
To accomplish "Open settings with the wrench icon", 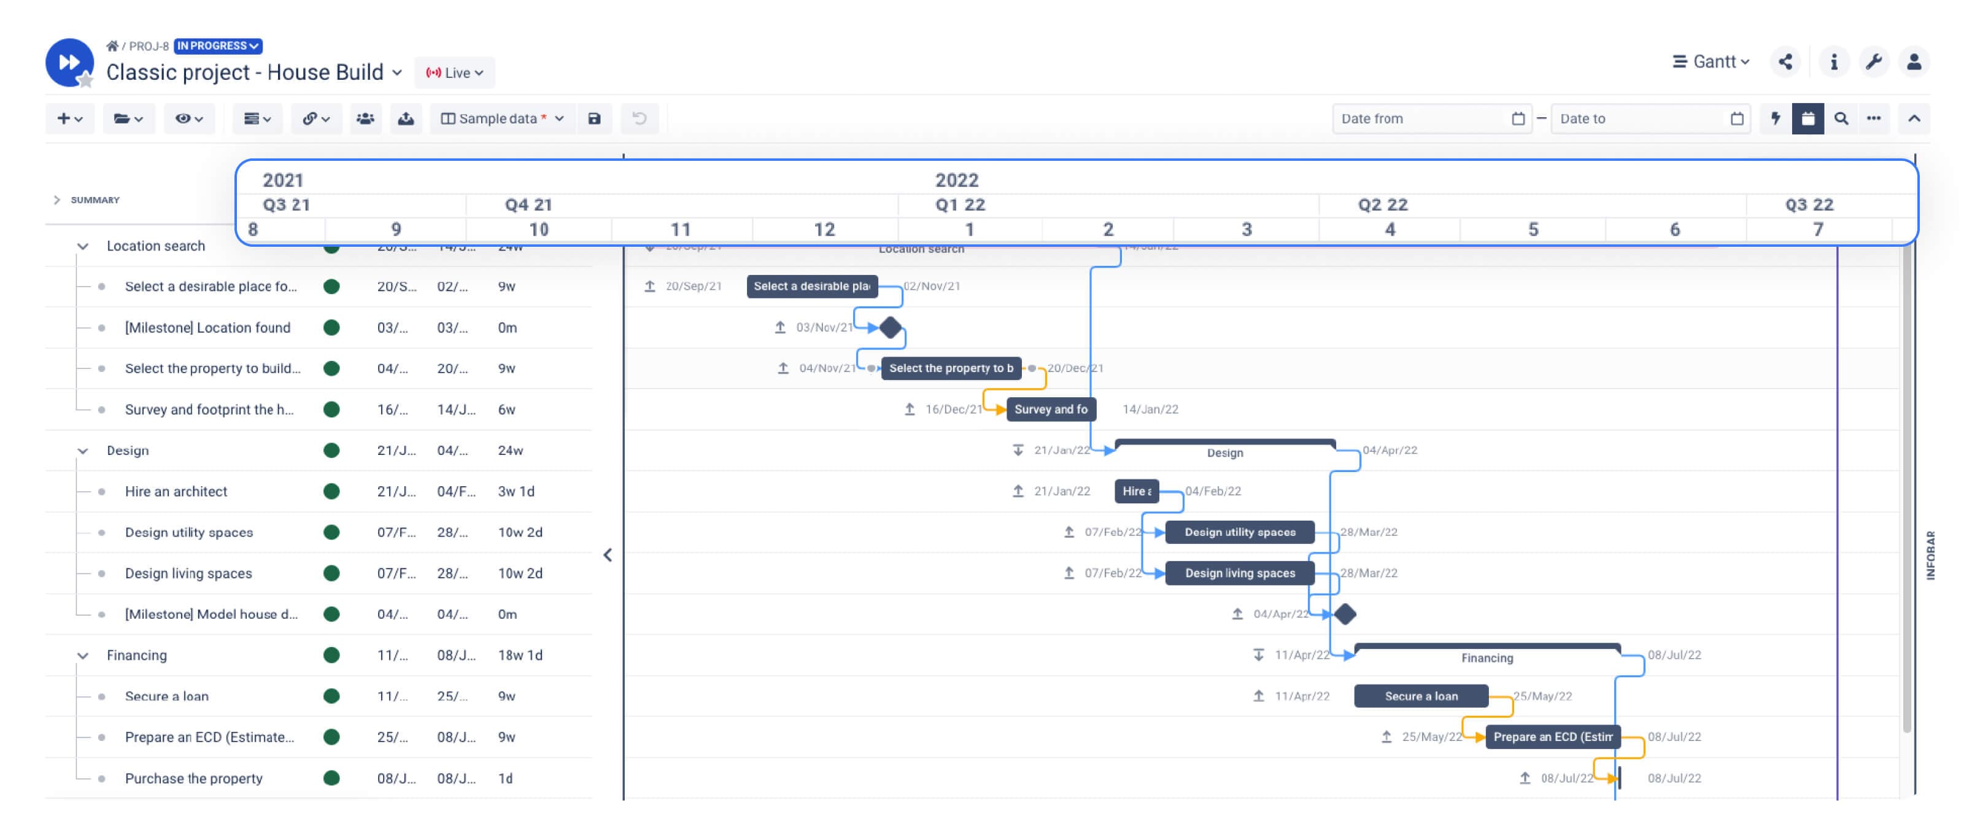I will click(1873, 62).
